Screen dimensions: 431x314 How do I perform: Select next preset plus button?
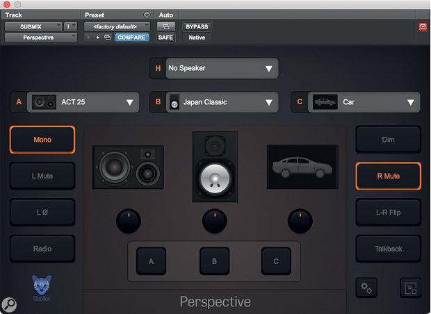point(97,38)
